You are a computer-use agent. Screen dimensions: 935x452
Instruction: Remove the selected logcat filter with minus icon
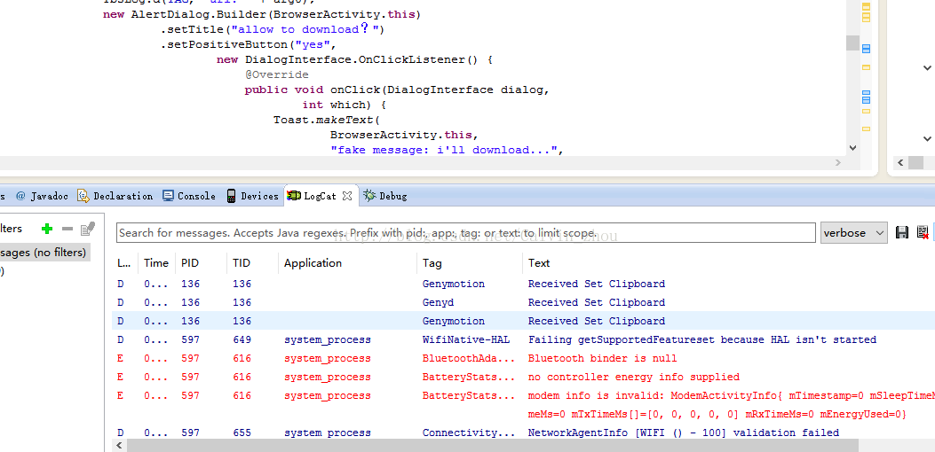[x=67, y=229]
